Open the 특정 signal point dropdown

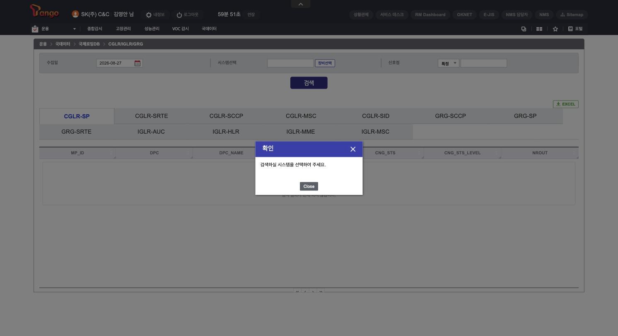coord(449,63)
